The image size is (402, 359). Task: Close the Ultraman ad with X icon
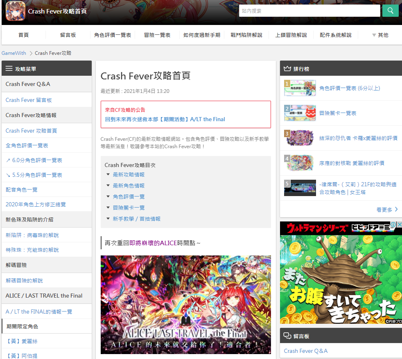pyautogui.click(x=399, y=224)
